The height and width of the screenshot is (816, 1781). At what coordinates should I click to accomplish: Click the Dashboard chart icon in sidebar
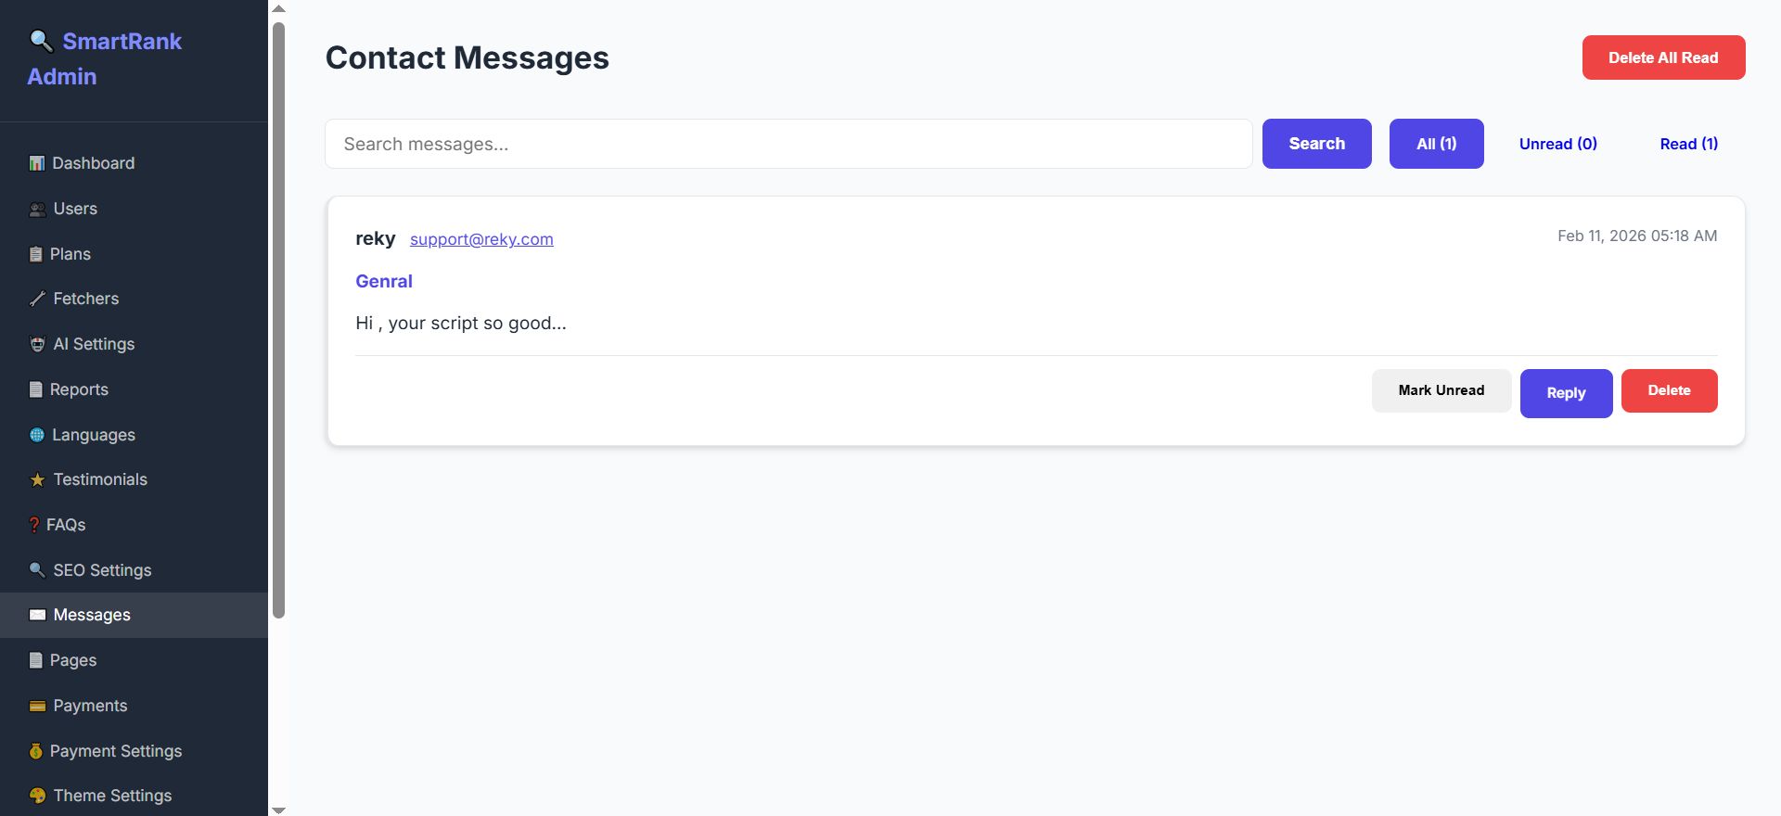coord(37,163)
